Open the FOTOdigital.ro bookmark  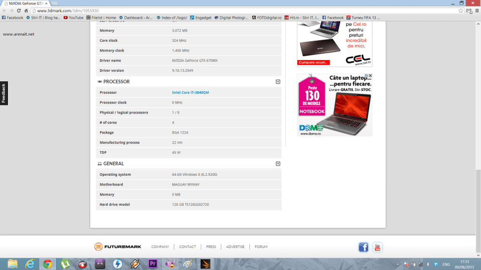266,18
